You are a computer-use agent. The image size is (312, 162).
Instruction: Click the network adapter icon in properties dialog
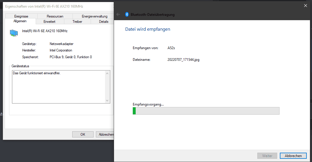pyautogui.click(x=14, y=33)
